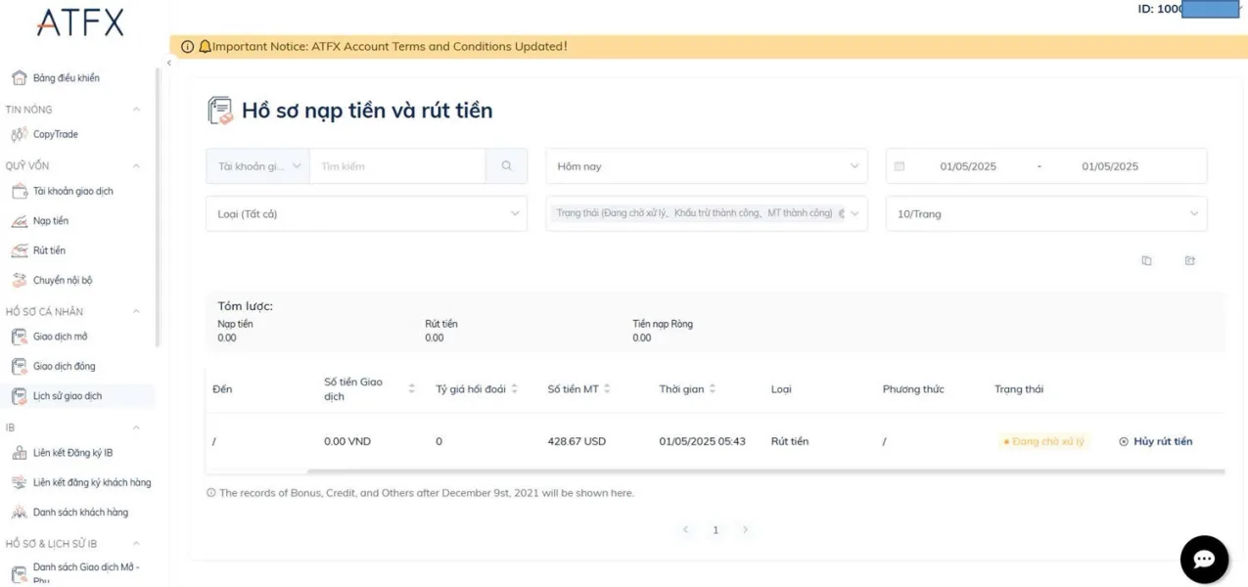Click the search magnifier icon button

point(506,166)
